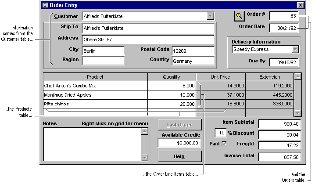Click into the Postal Code field
The height and width of the screenshot is (184, 315).
[x=193, y=51]
